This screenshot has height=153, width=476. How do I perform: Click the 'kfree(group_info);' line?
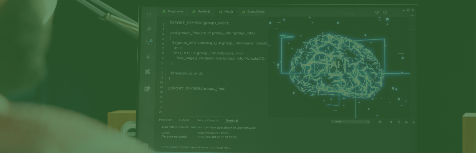[187, 73]
